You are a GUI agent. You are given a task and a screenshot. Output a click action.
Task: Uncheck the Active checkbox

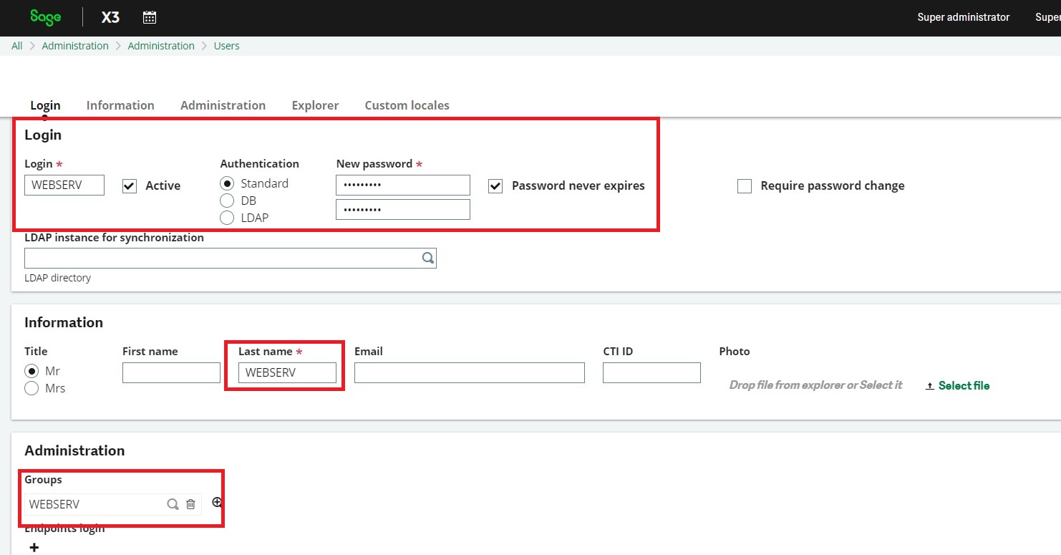(129, 185)
